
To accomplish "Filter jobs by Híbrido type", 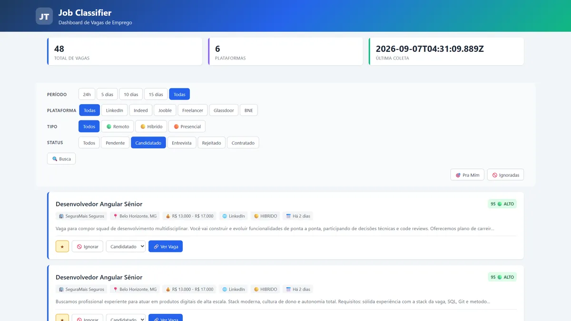I will click(x=151, y=126).
